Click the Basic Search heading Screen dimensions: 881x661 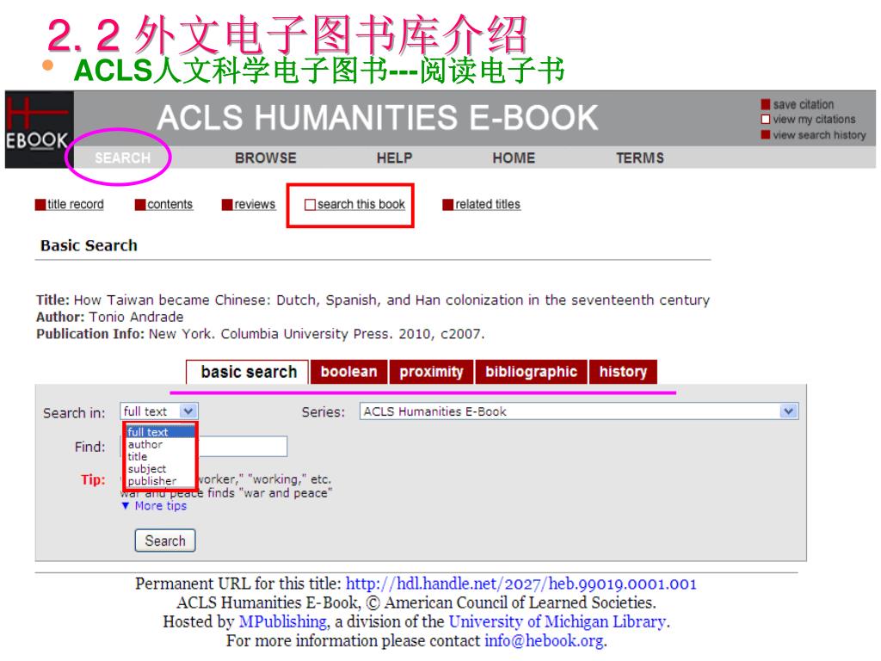tap(89, 245)
